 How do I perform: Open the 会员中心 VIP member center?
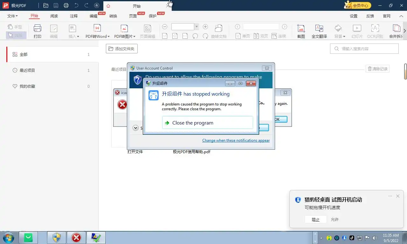click(358, 5)
